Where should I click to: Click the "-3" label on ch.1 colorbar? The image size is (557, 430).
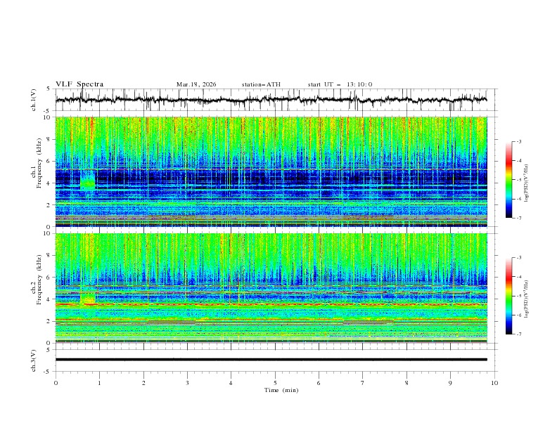pos(518,141)
